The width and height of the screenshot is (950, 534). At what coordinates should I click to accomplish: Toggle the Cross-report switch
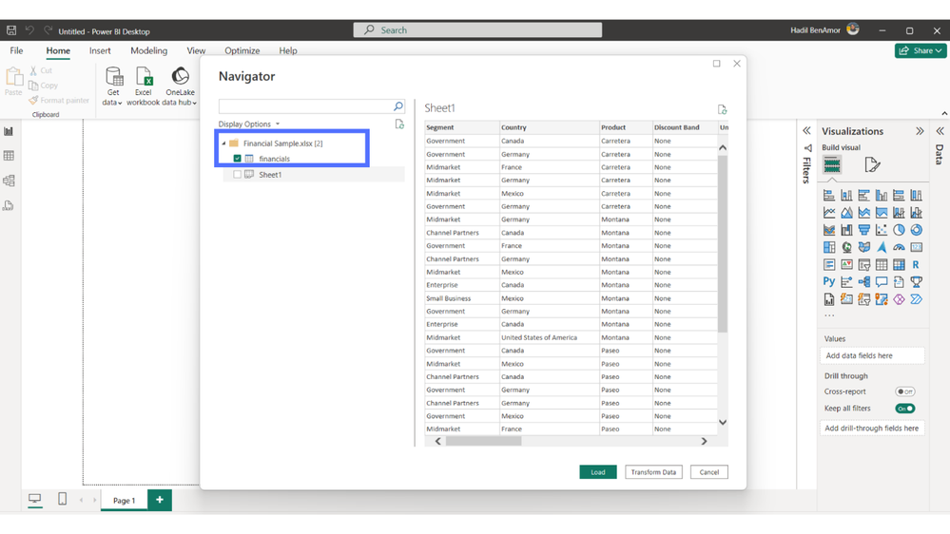pos(904,391)
